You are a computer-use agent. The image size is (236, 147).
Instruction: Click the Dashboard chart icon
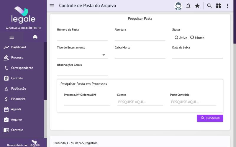[6, 47]
